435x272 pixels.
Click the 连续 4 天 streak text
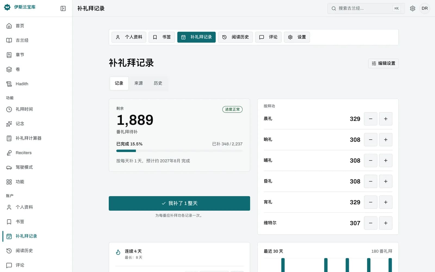click(x=133, y=251)
